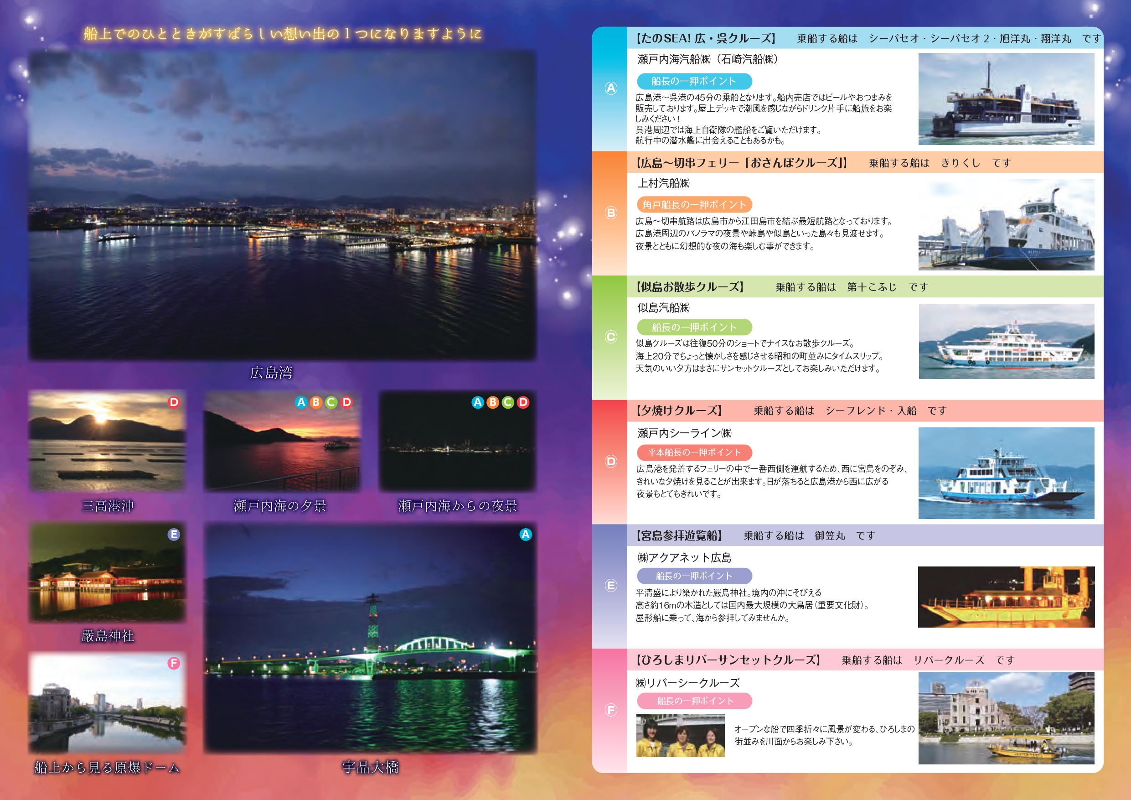Viewport: 1131px width, 800px height.
Task: Click the heading 【たのSEA! 広・呉クルーズ】
Action: (705, 38)
